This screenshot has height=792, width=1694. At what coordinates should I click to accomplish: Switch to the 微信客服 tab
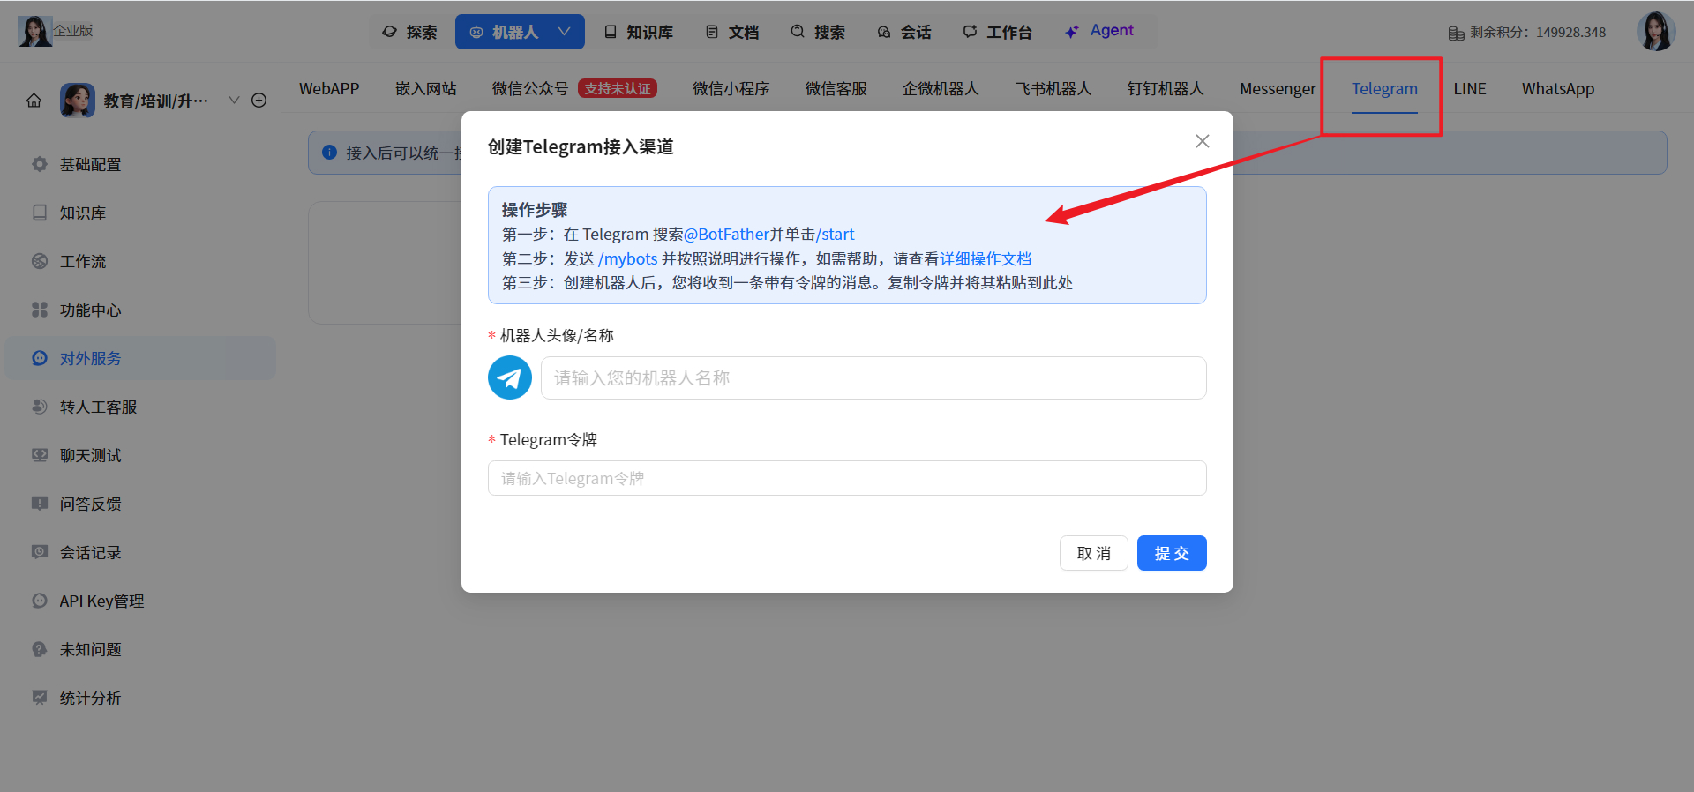pos(836,88)
